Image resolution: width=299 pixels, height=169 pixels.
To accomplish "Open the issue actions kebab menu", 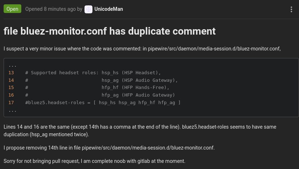I will pyautogui.click(x=291, y=9).
